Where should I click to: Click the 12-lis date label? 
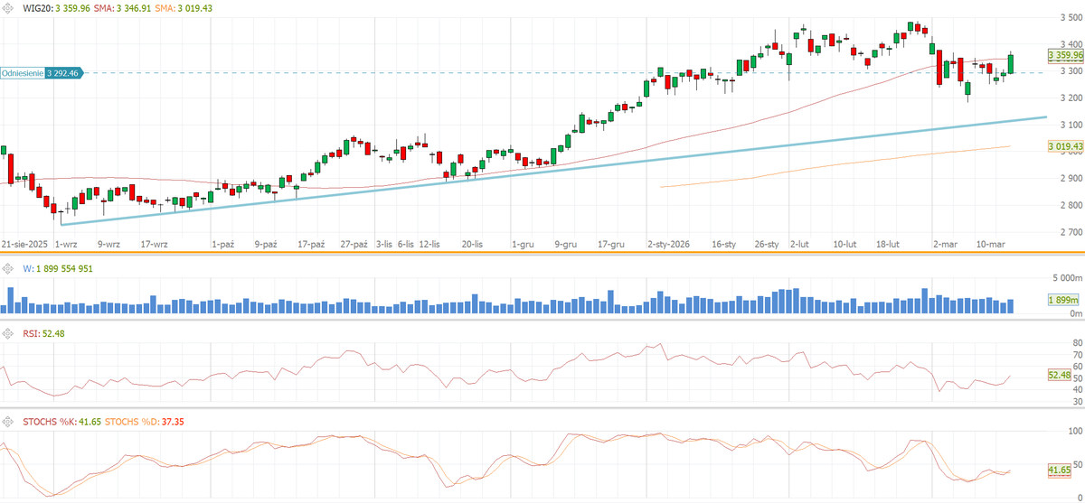(x=429, y=244)
